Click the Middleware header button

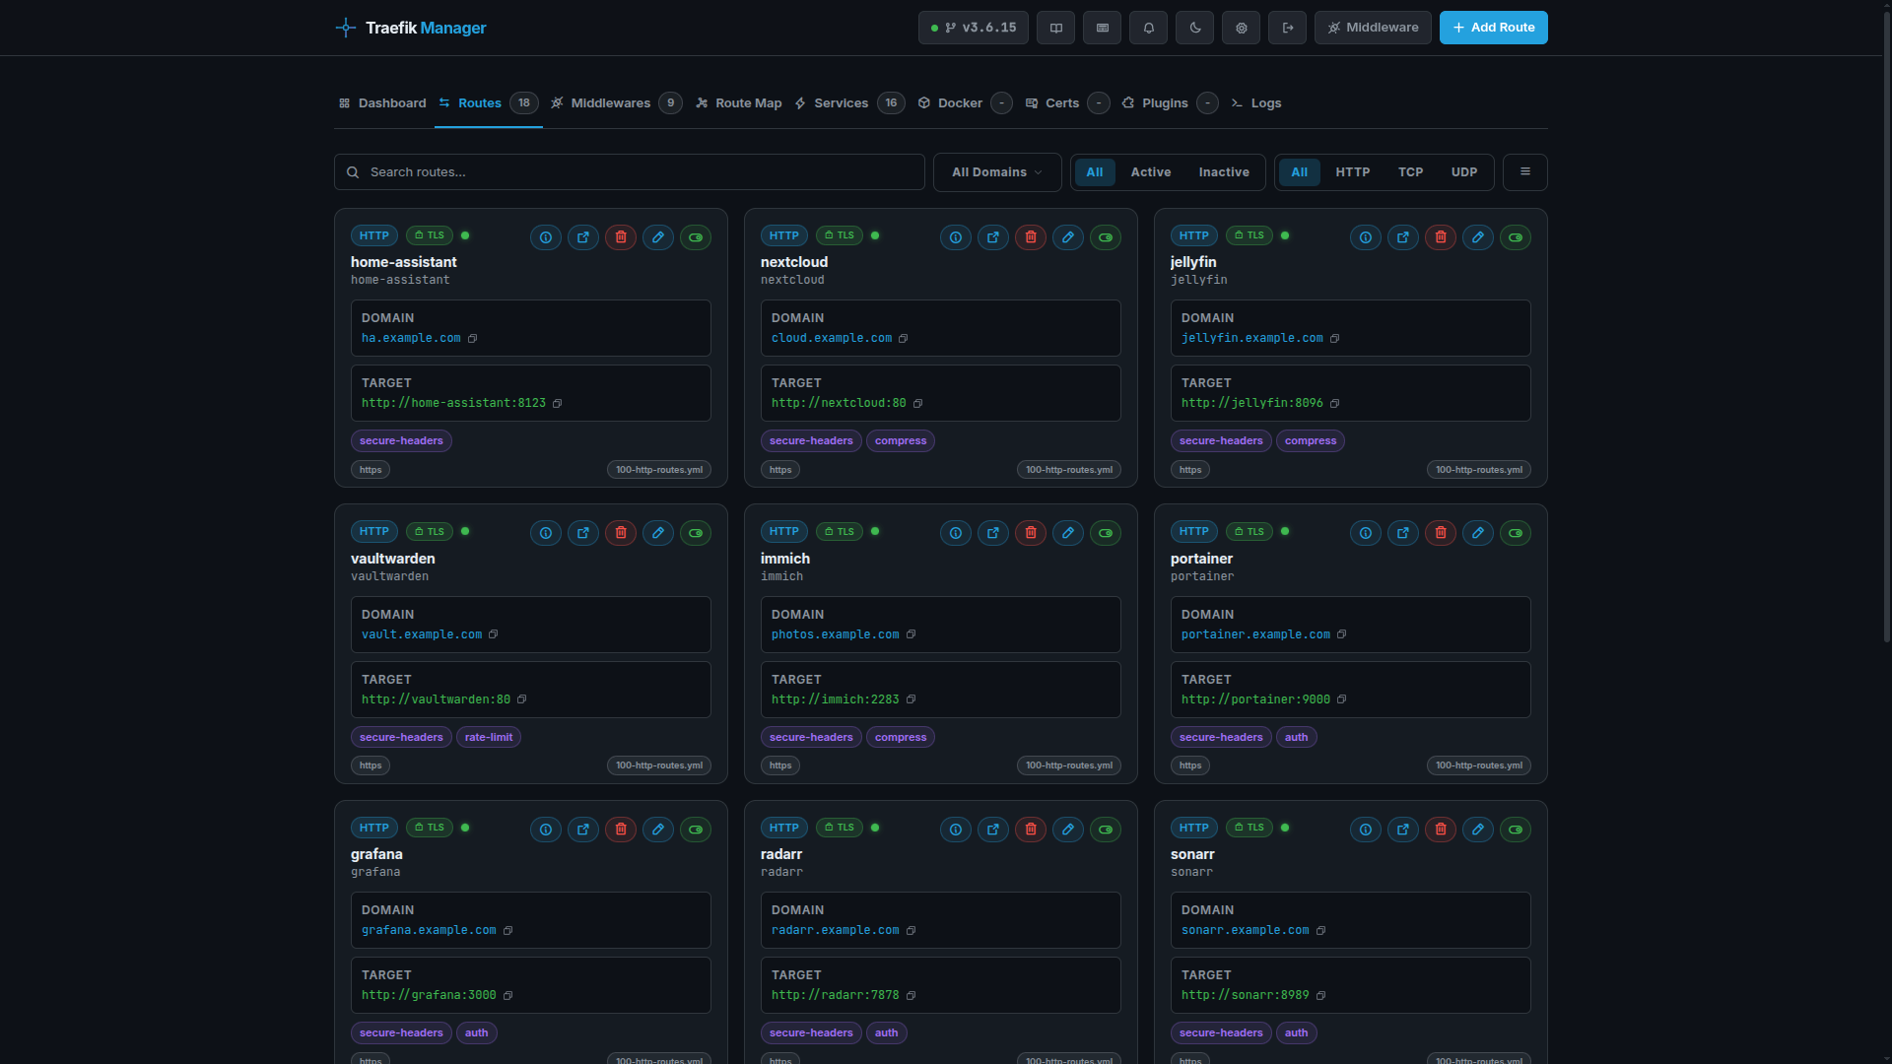(1373, 28)
